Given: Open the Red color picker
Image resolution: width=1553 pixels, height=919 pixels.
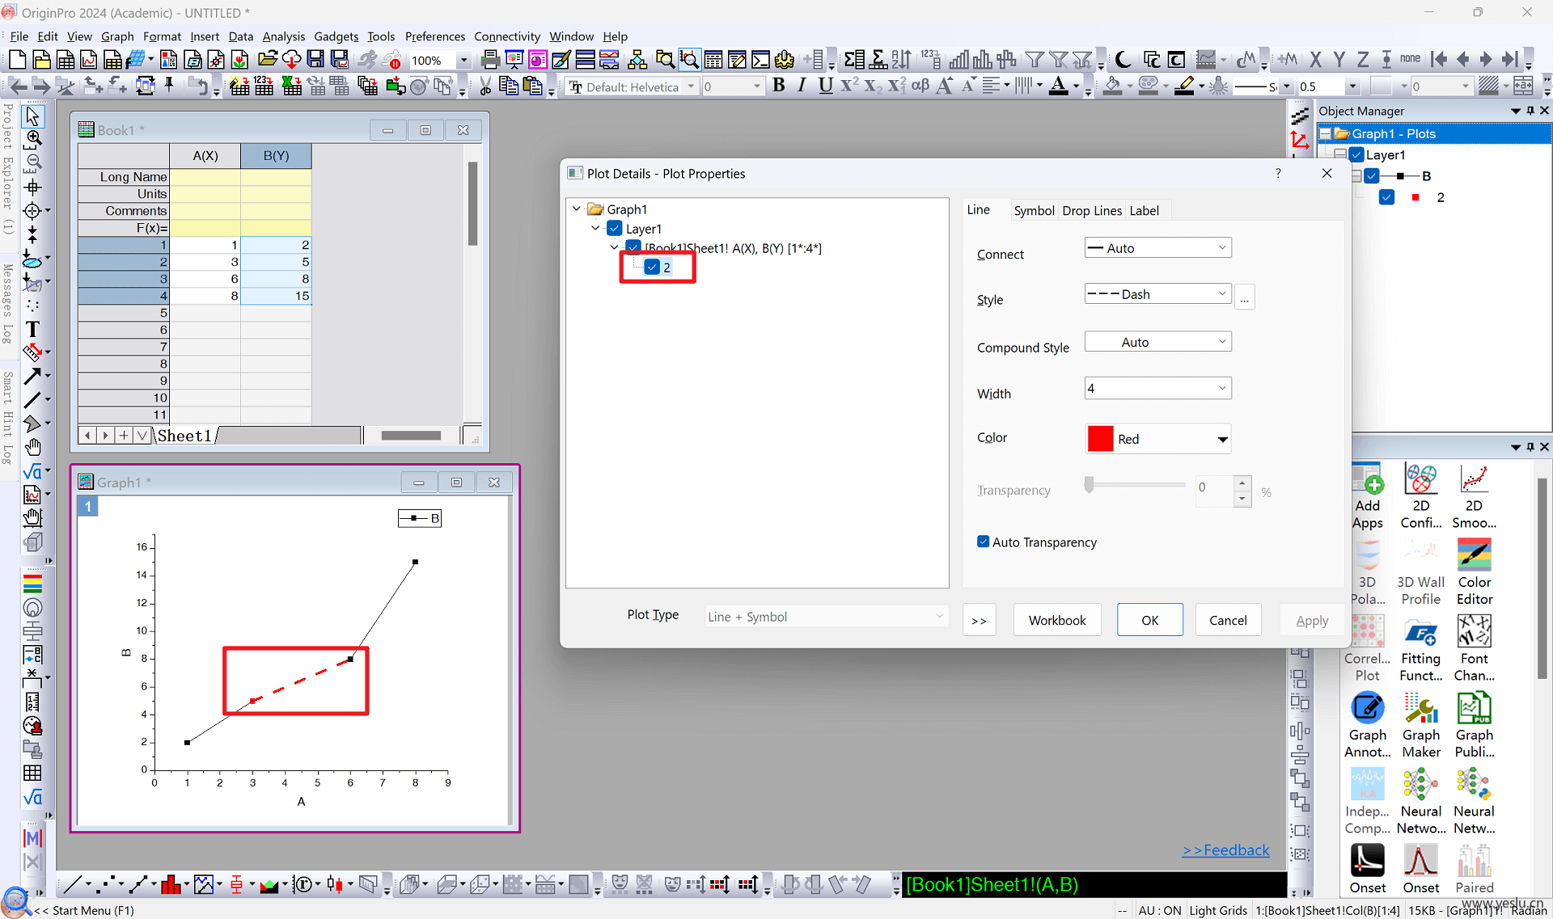Looking at the screenshot, I should click(1157, 439).
